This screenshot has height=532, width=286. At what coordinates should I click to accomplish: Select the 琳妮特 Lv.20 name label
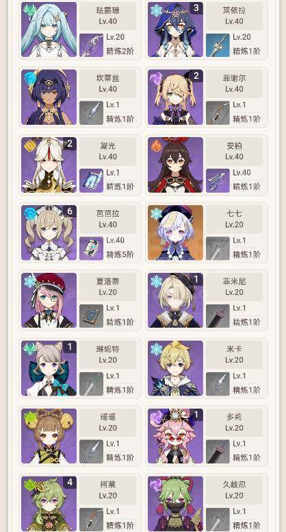tap(108, 354)
